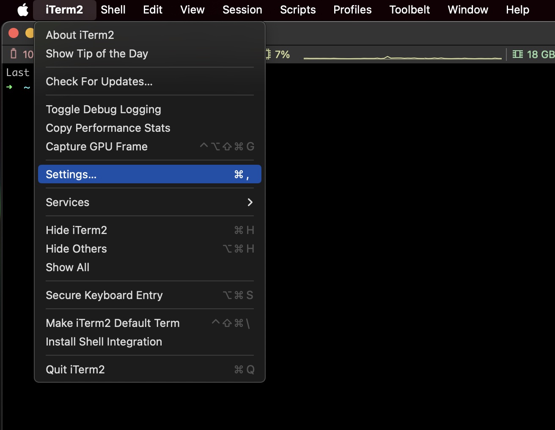Open the Shell menu
555x430 pixels.
113,9
